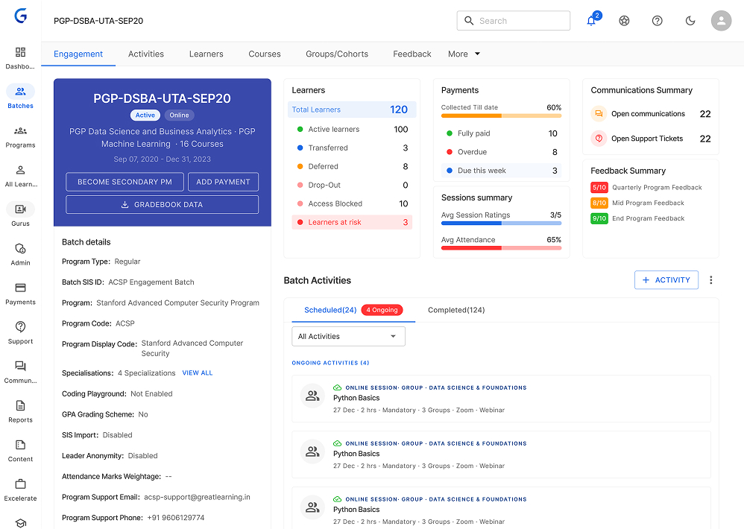This screenshot has width=744, height=529.
Task: Switch to the Learners tab
Action: pyautogui.click(x=206, y=54)
